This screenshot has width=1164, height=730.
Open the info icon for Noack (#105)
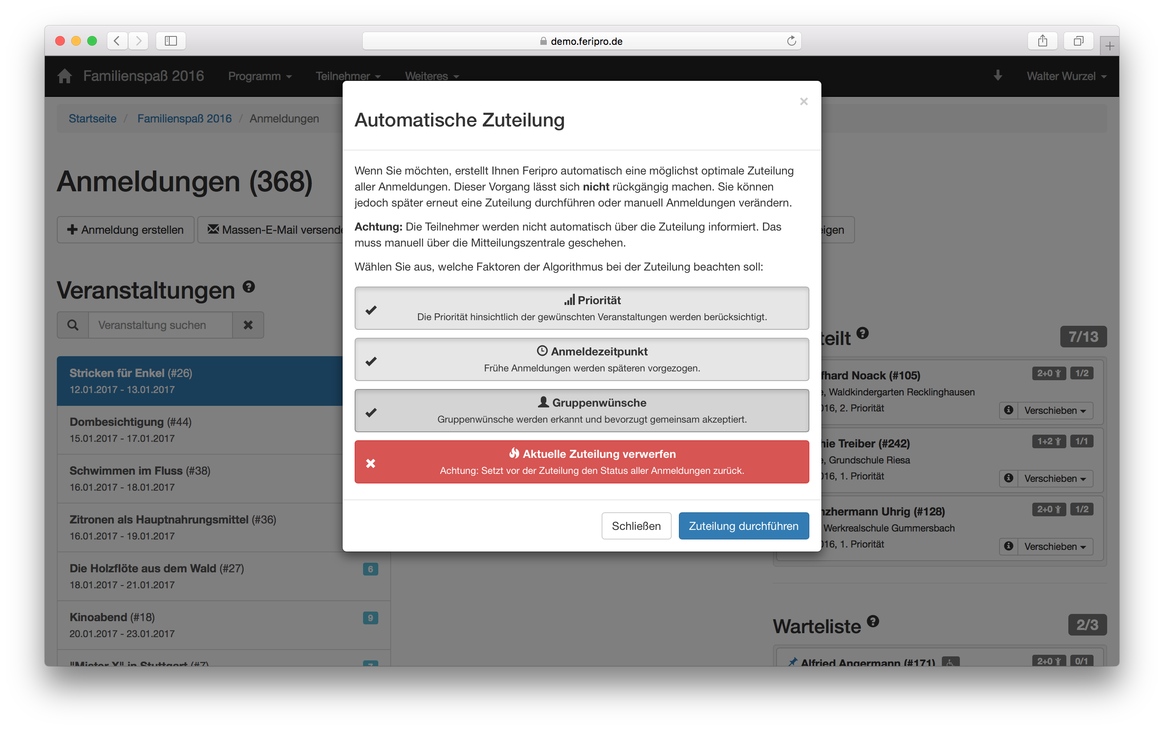coord(1009,410)
